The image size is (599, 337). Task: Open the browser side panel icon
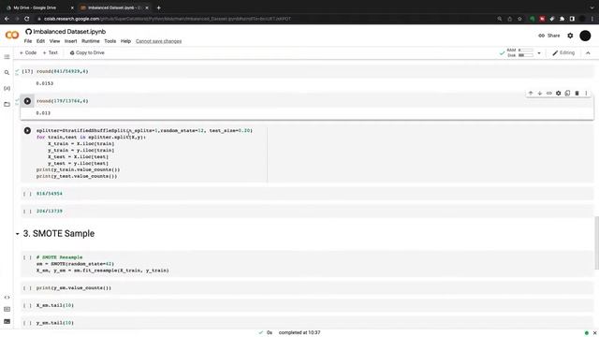[x=572, y=19]
